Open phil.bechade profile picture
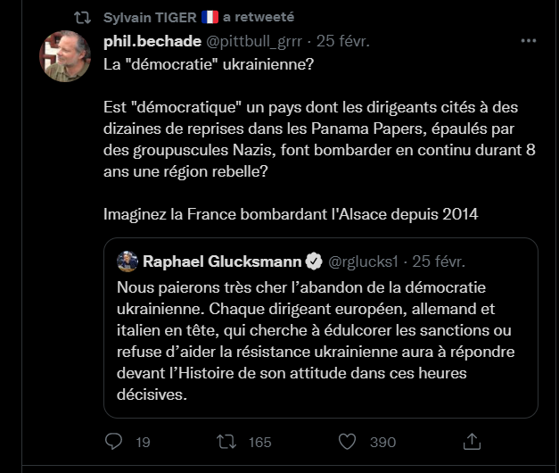 (x=65, y=56)
